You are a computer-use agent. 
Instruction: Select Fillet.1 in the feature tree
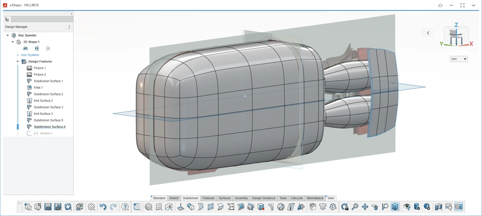click(38, 88)
